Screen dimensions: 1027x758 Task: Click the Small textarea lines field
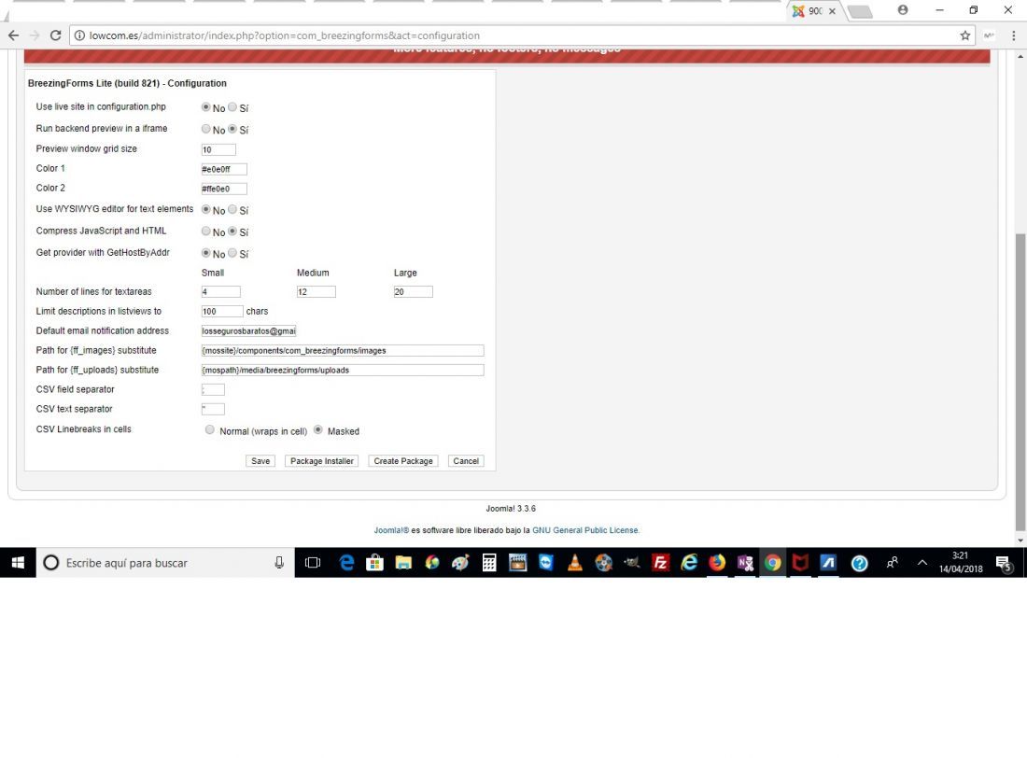(220, 291)
